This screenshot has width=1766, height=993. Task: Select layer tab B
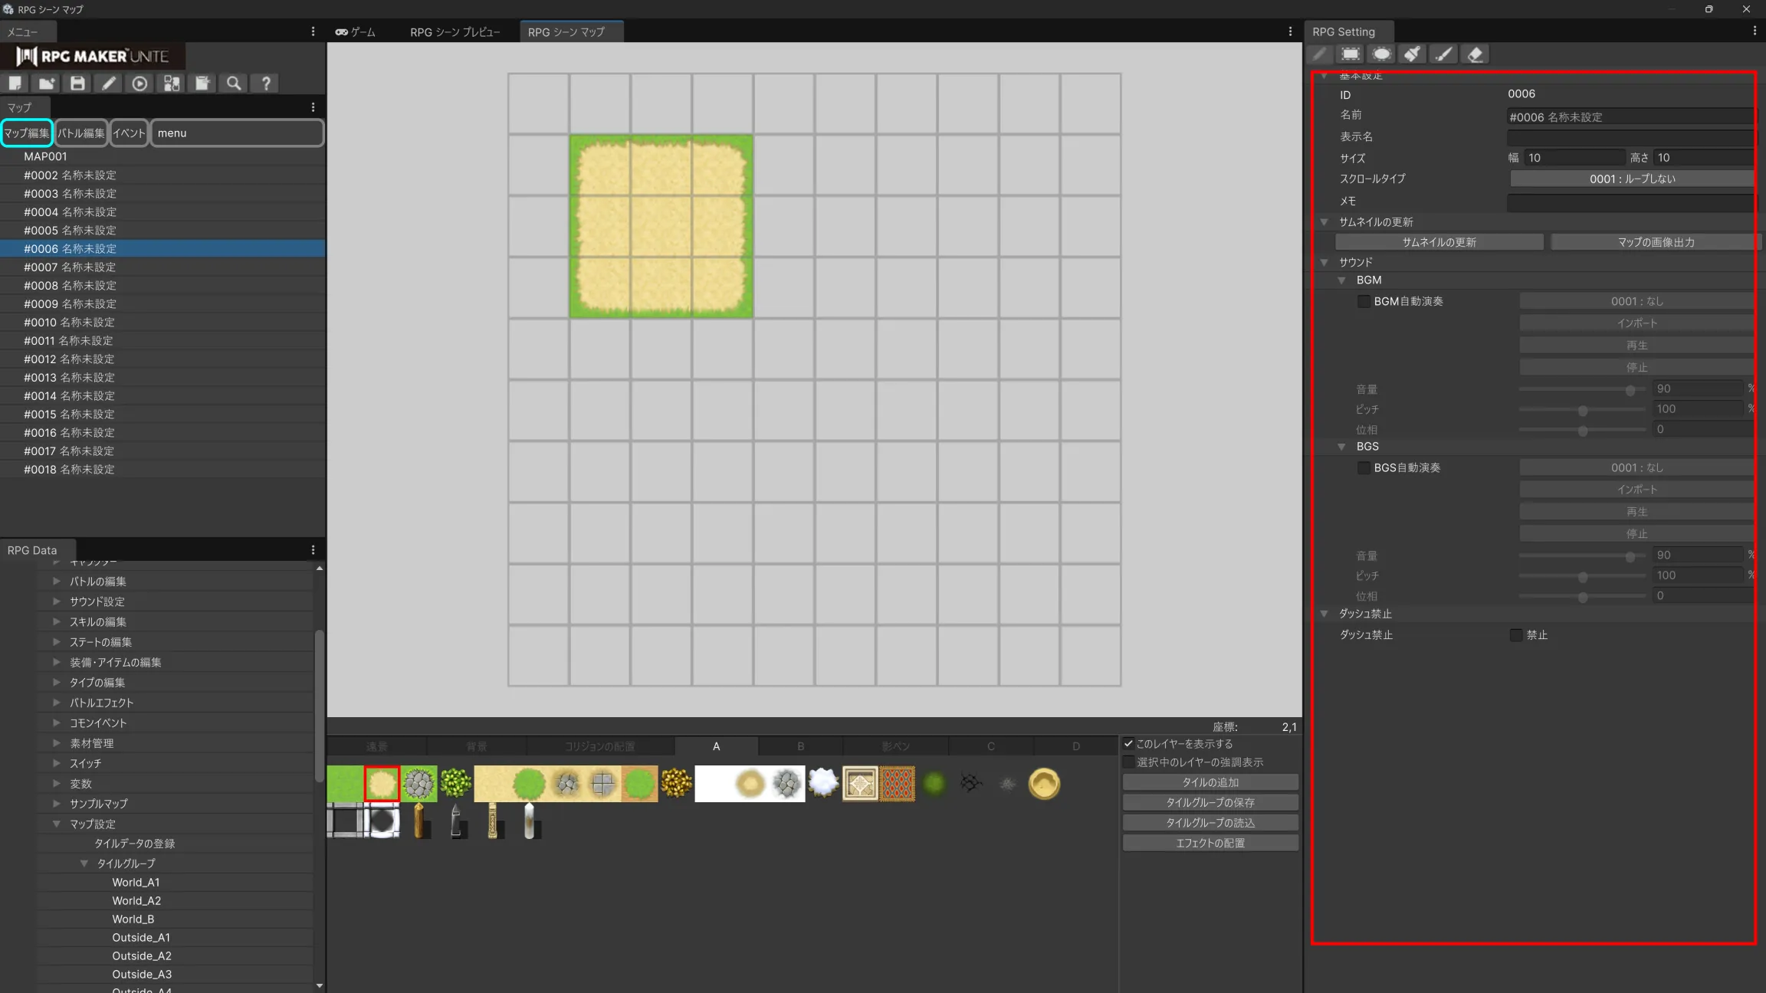coord(800,746)
